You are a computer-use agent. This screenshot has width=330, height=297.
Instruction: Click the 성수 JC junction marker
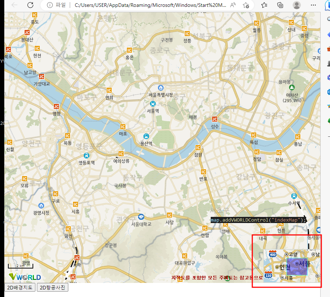(214, 119)
